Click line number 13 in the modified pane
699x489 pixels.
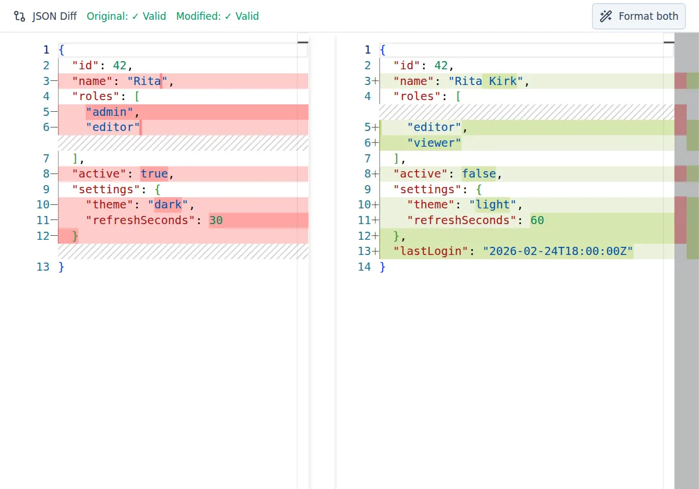click(x=364, y=251)
